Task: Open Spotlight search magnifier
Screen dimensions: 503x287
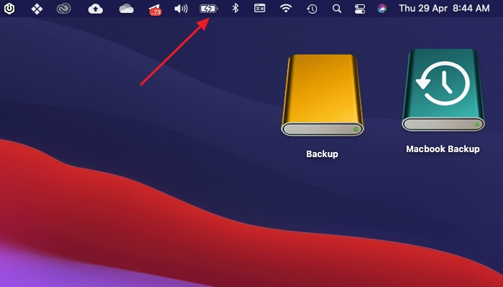Action: point(337,9)
